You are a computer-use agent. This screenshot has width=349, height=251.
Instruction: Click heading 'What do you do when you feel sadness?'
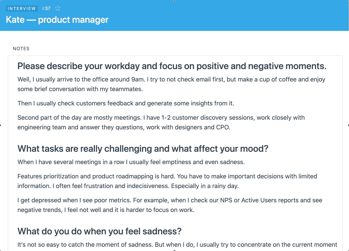(100, 231)
